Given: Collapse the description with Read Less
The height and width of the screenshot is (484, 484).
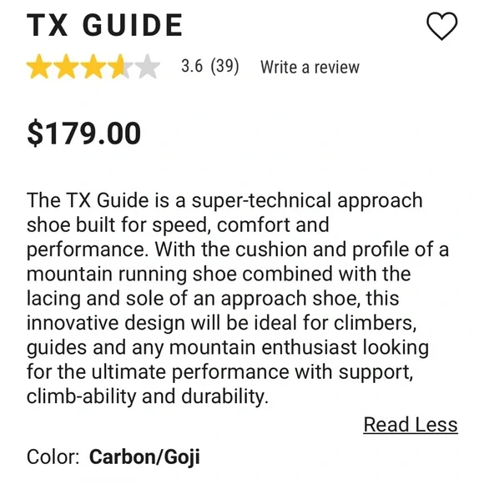Looking at the screenshot, I should coord(411,425).
